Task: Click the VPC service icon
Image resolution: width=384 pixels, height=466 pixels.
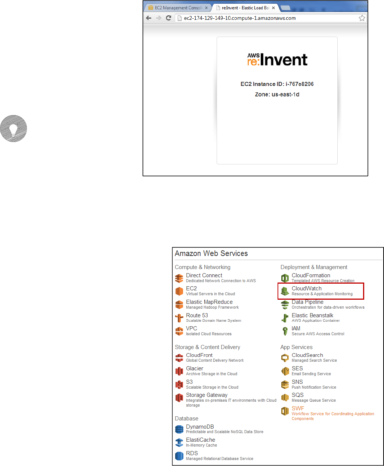Action: click(x=179, y=331)
